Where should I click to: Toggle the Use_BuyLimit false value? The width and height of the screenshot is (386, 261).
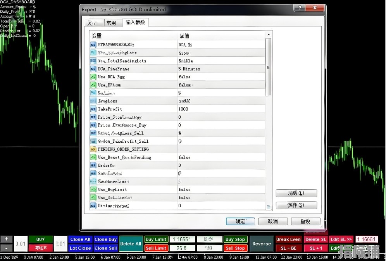point(184,190)
